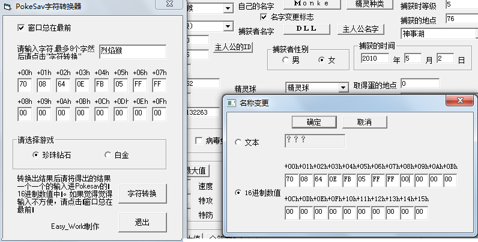Click the 退出 exit button

(x=142, y=222)
